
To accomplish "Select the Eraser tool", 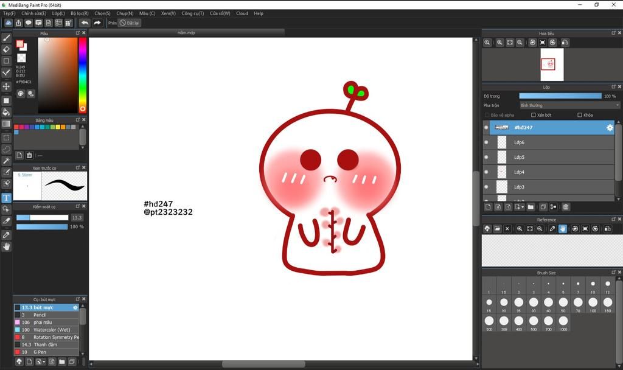I will click(x=6, y=50).
